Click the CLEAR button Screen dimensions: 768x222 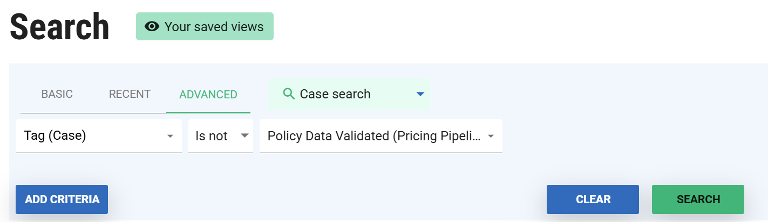pyautogui.click(x=593, y=199)
